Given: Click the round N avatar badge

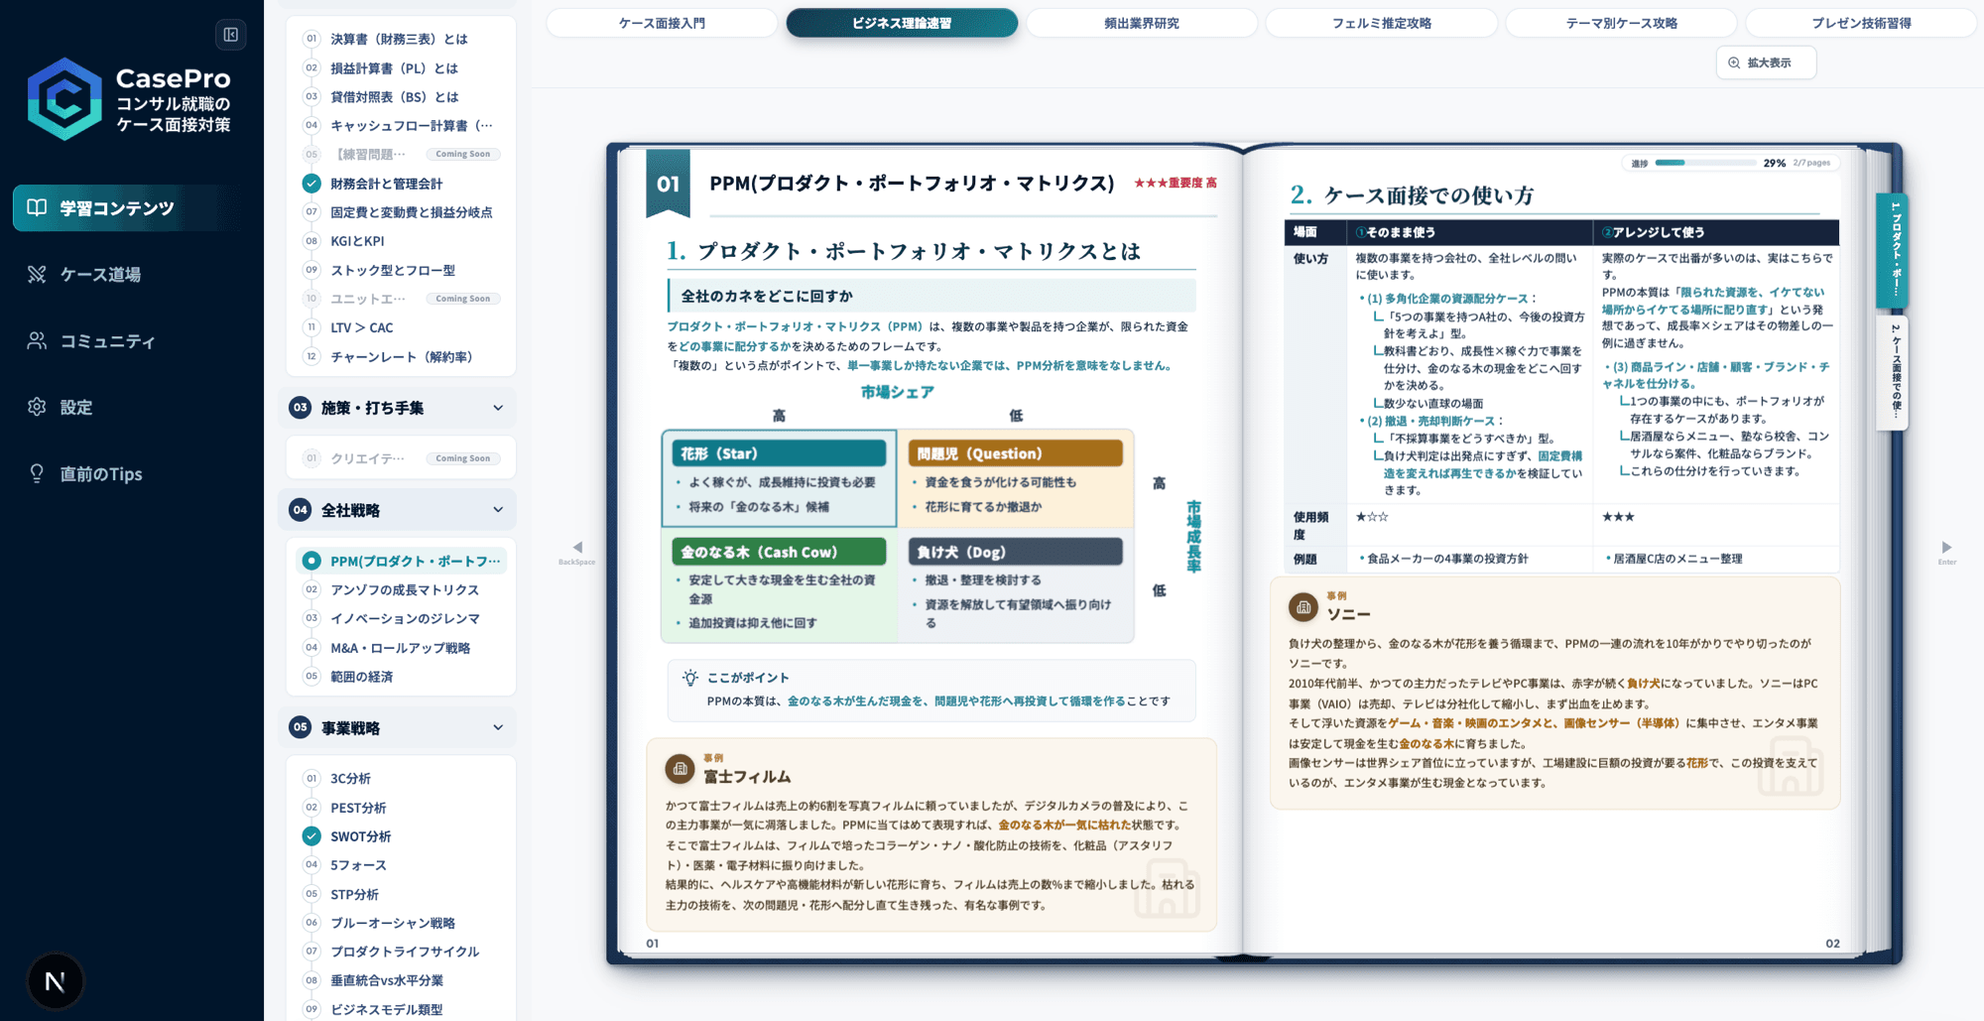Looking at the screenshot, I should click(56, 981).
